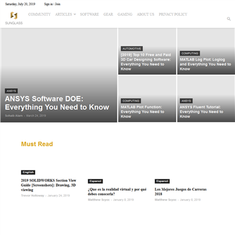
Task: Open the Community menu item
Action: [39, 14]
